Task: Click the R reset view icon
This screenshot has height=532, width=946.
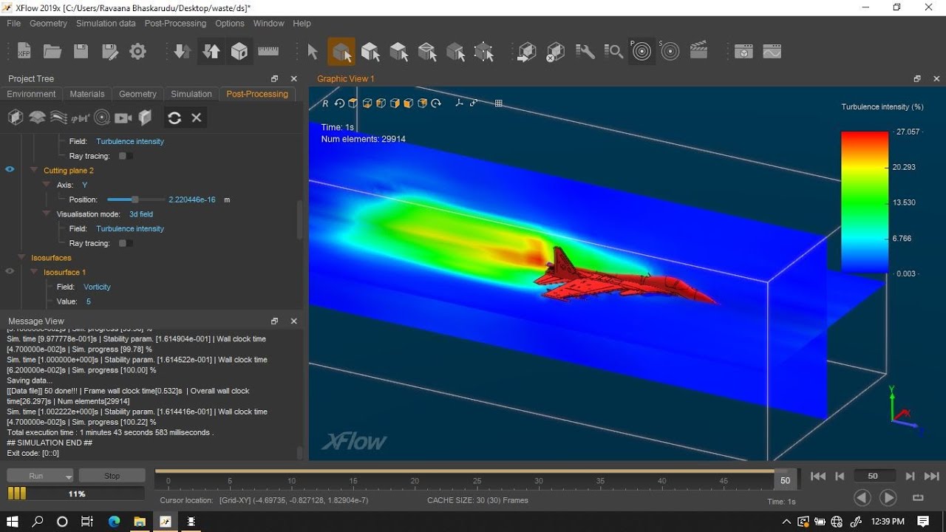Action: point(325,103)
